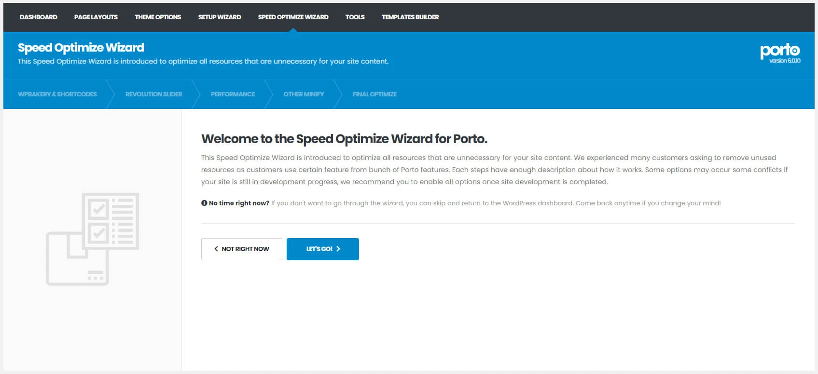Switch to Revolution Slider step
The height and width of the screenshot is (374, 818).
(x=153, y=94)
